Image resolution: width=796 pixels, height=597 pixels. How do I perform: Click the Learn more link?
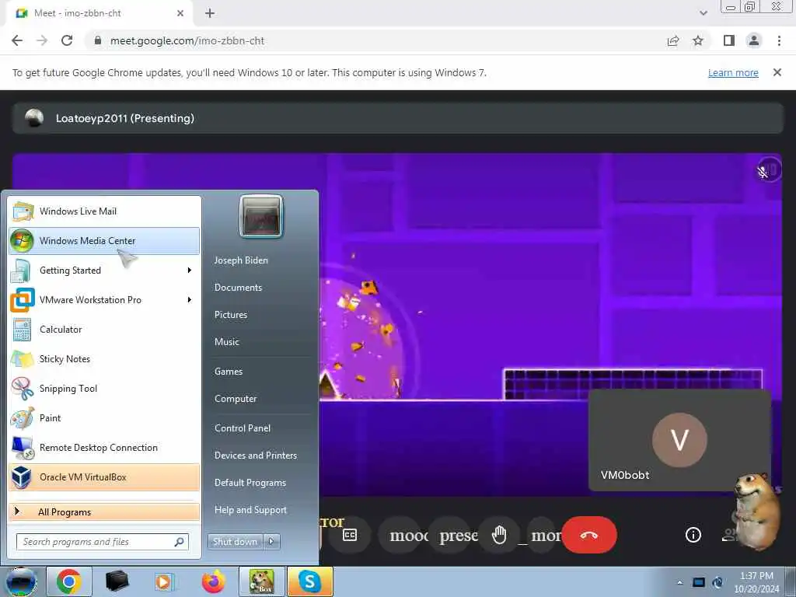pyautogui.click(x=733, y=72)
